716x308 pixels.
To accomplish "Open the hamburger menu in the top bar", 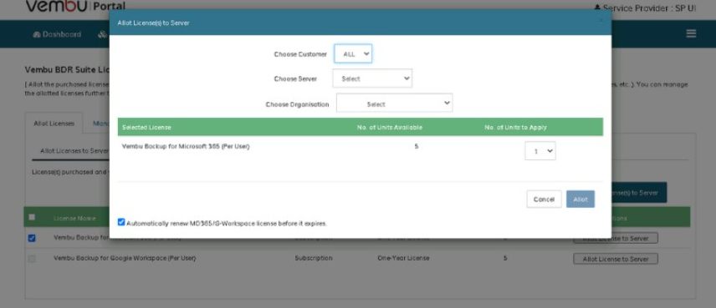I will (x=691, y=33).
